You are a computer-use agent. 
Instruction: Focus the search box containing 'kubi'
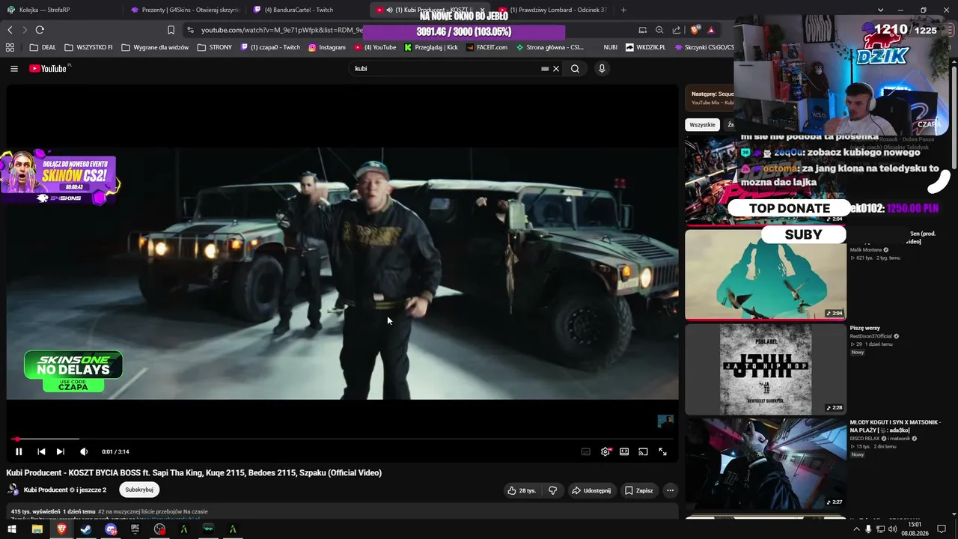[445, 68]
